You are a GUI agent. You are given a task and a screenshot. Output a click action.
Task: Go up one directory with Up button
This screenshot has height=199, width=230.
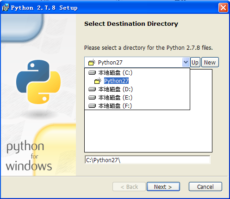195,62
